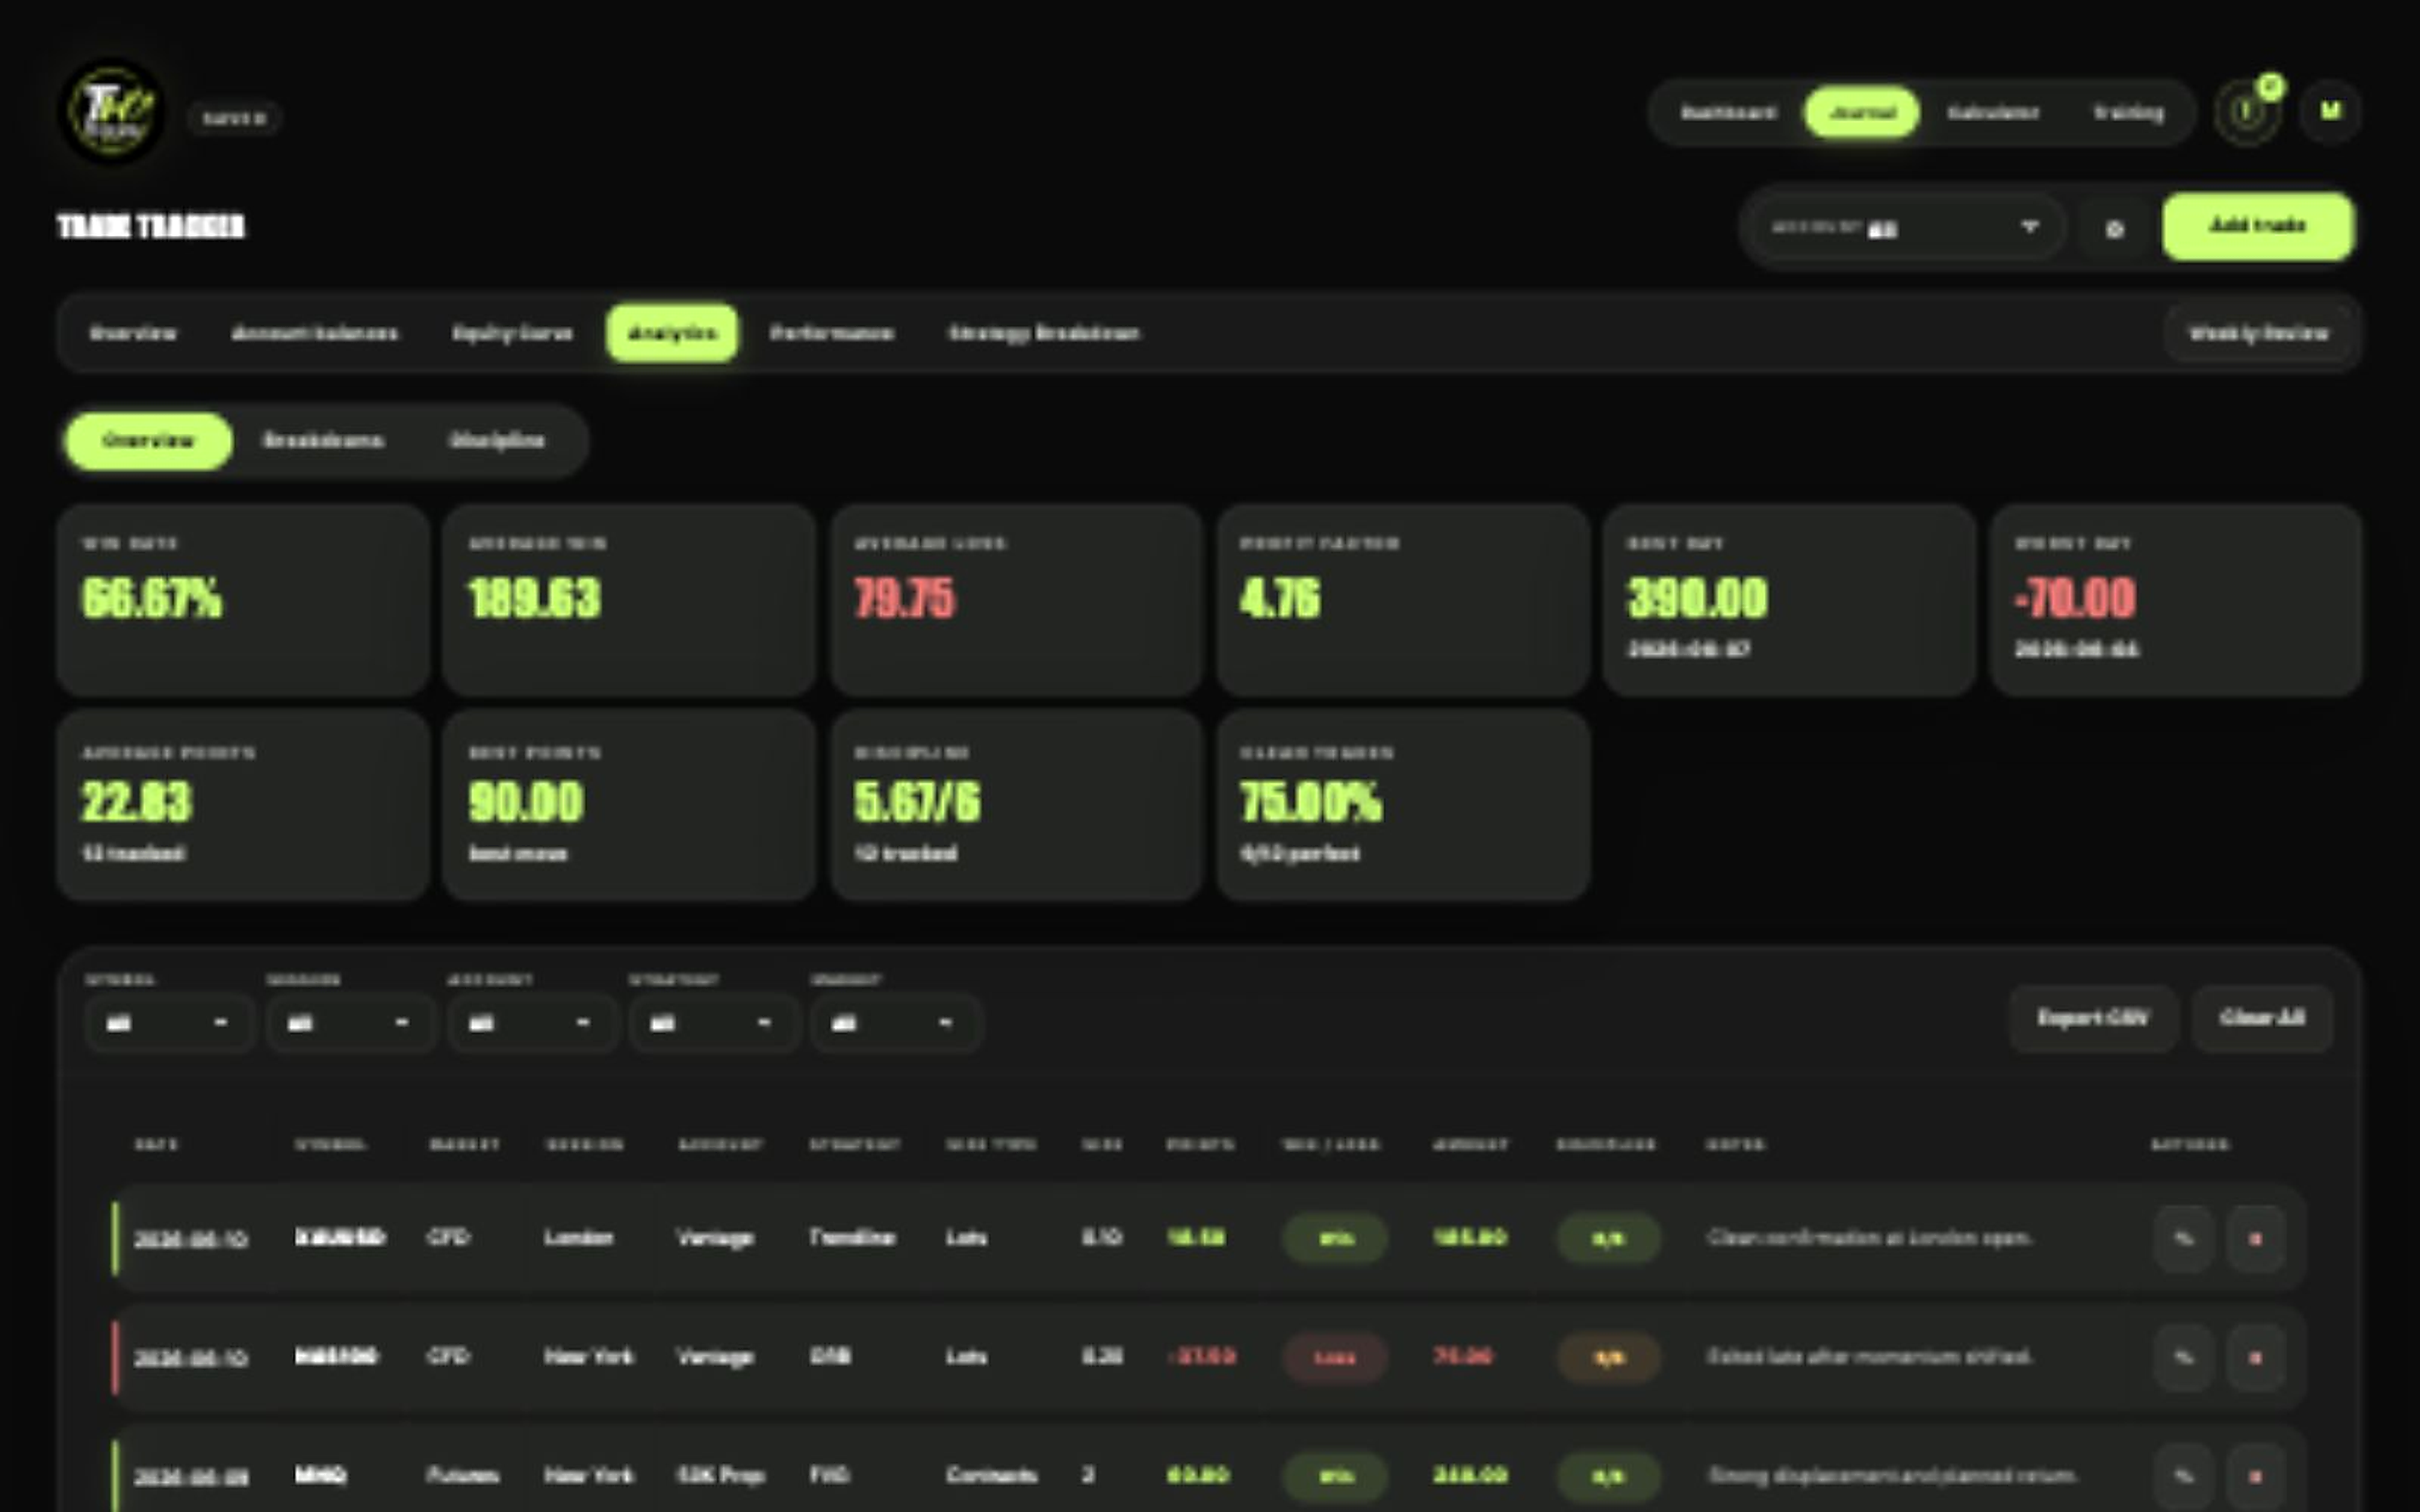
Task: Open the gear settings next to Add trade
Action: [x=2114, y=229]
